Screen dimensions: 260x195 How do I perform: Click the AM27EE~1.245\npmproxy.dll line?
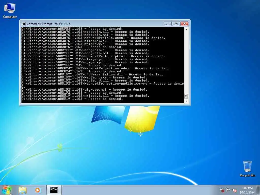click(85, 62)
